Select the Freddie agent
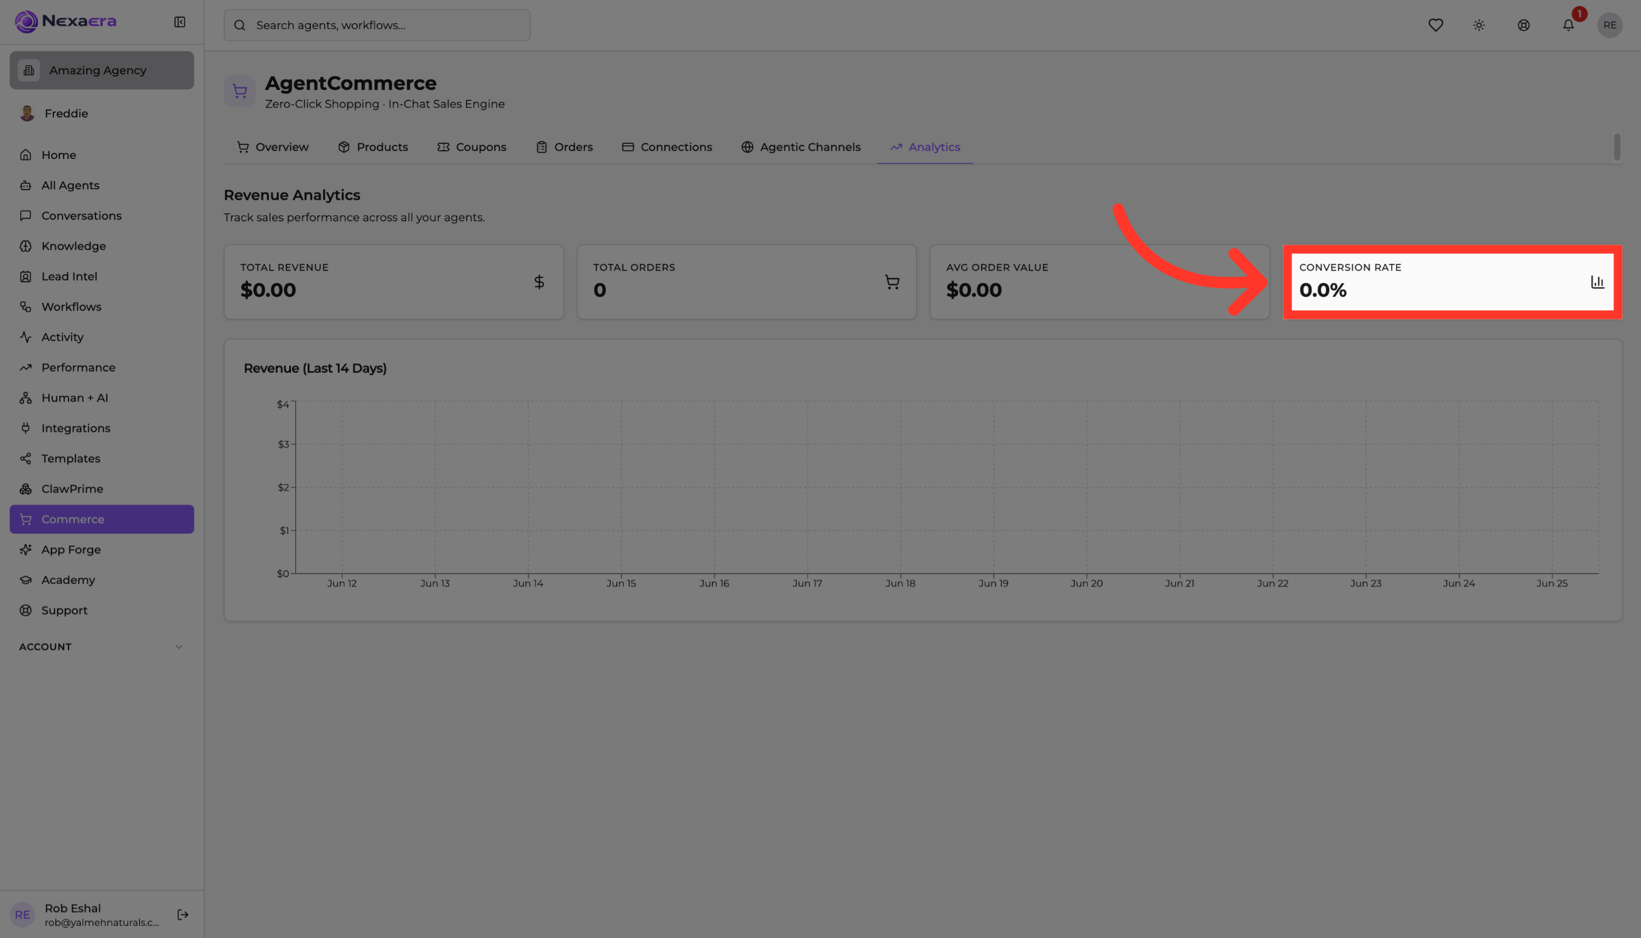The width and height of the screenshot is (1641, 938). [102, 114]
